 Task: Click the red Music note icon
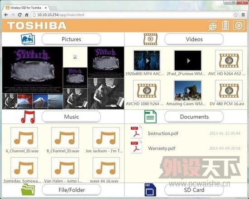28,117
